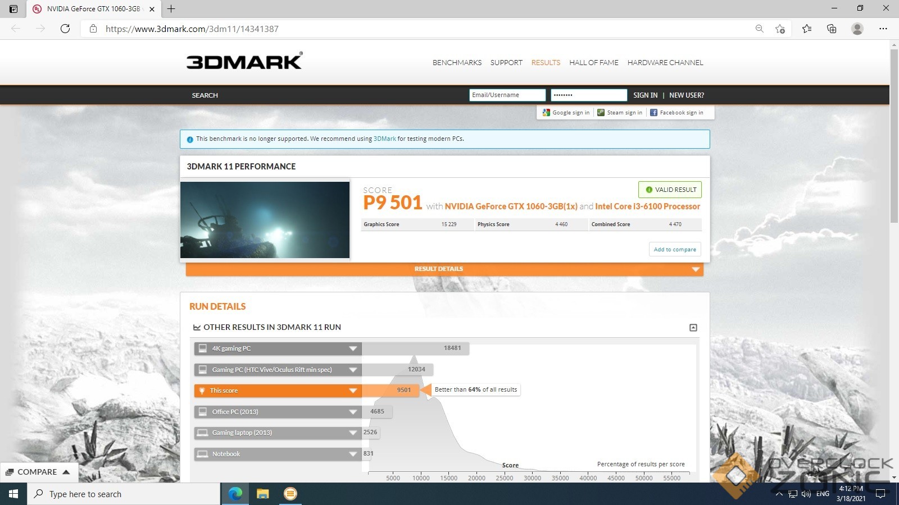
Task: Click the Combined Score value 4 470
Action: click(x=675, y=224)
